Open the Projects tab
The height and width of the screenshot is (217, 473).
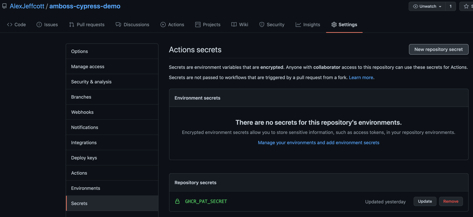pyautogui.click(x=208, y=24)
